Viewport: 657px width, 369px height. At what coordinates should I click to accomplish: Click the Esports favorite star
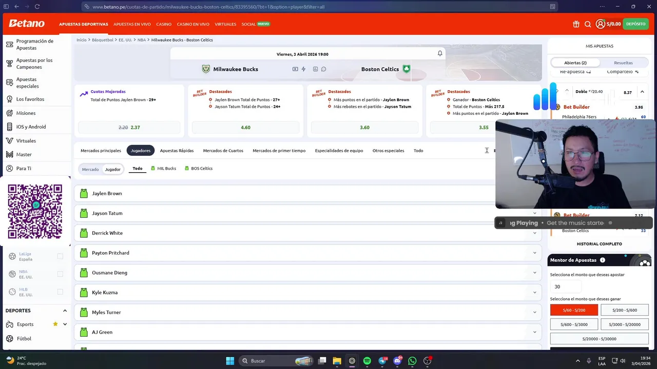55,324
